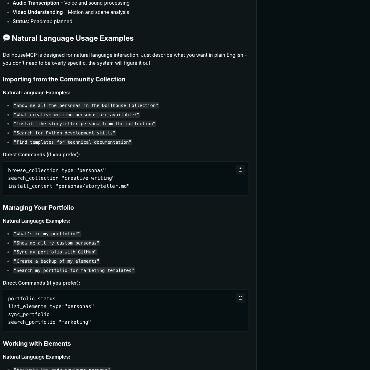
Task: Click the "Show me all the personas" example
Action: pyautogui.click(x=86, y=105)
